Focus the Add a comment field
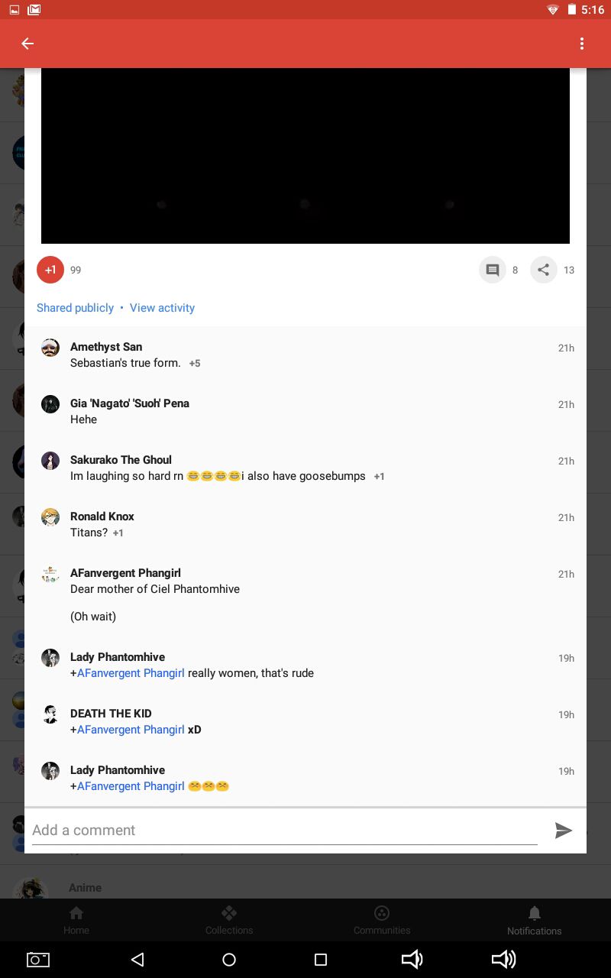 [x=284, y=831]
